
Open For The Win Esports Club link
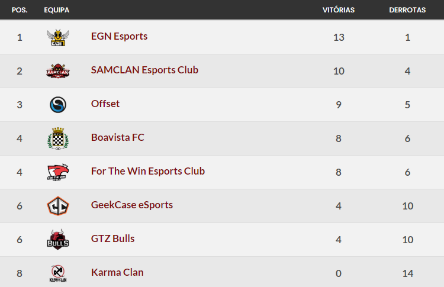coord(148,171)
